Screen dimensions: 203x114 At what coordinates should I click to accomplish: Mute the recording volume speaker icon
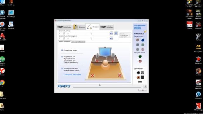coord(111,33)
